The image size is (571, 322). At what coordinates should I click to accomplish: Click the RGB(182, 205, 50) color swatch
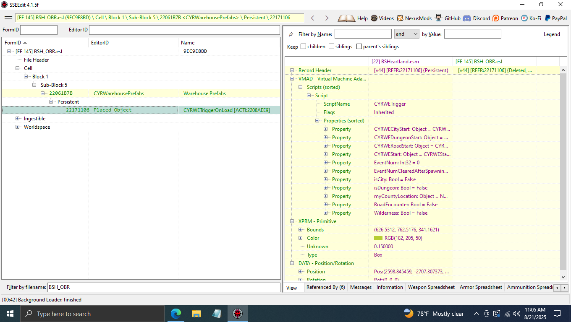click(x=378, y=238)
